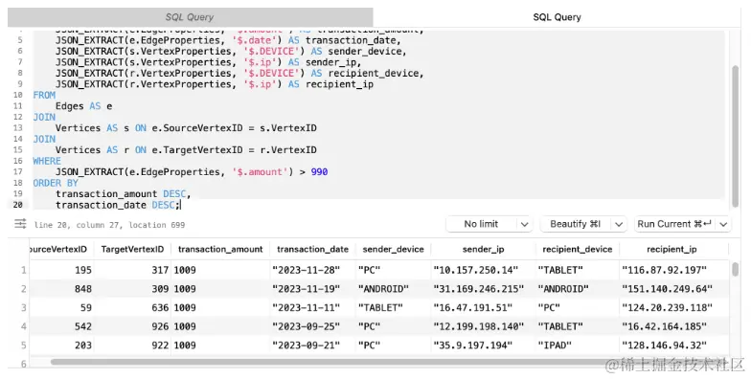
Task: Click the sender_ip column header
Action: click(x=483, y=249)
